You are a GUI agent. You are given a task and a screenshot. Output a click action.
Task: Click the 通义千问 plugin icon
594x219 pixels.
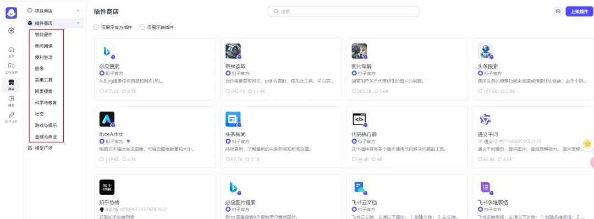coord(485,119)
